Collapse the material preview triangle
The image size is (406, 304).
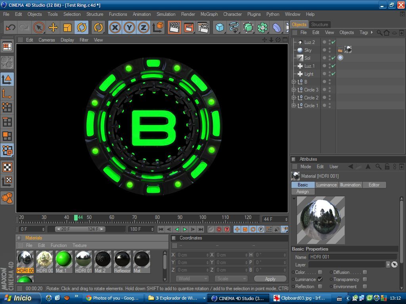tap(294, 199)
